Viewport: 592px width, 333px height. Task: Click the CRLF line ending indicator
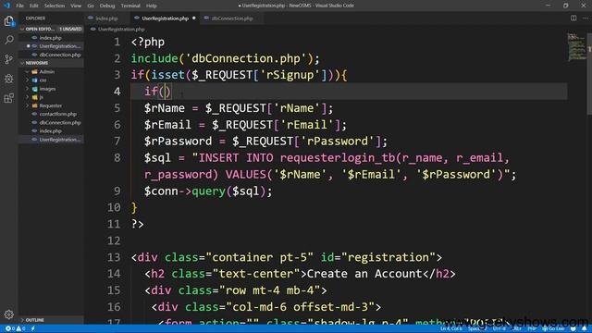coord(517,329)
